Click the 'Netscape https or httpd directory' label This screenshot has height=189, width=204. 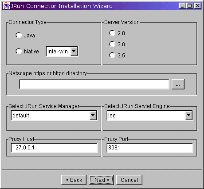coord(47,73)
